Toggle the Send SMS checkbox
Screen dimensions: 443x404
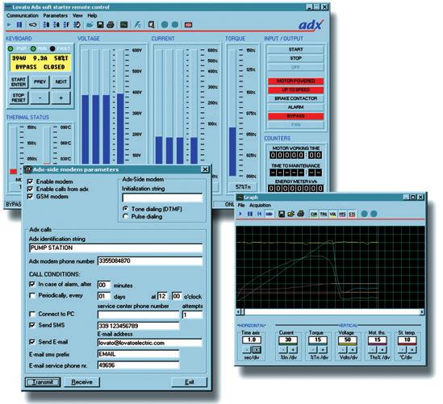(x=32, y=325)
